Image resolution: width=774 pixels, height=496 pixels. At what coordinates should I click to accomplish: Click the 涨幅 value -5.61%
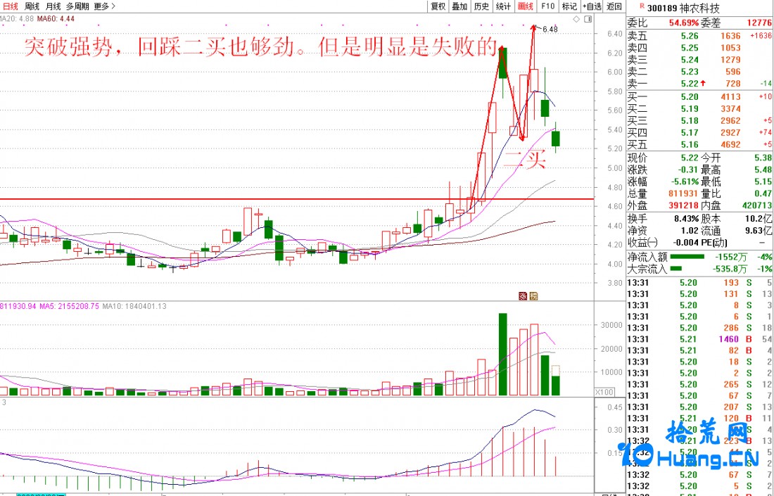(685, 182)
